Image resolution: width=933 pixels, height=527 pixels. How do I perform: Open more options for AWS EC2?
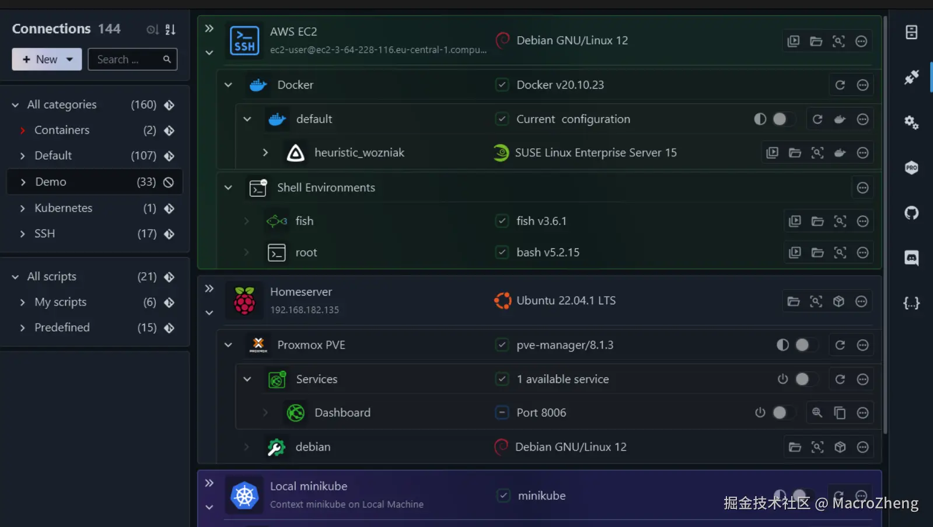coord(861,41)
